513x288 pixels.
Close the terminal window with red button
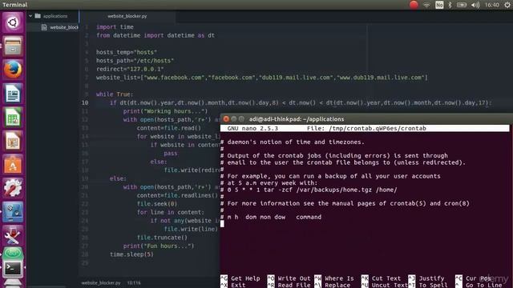pos(226,119)
